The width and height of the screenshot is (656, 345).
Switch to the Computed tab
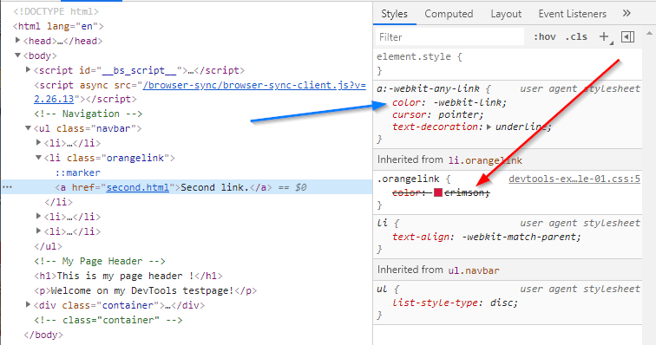pos(449,14)
